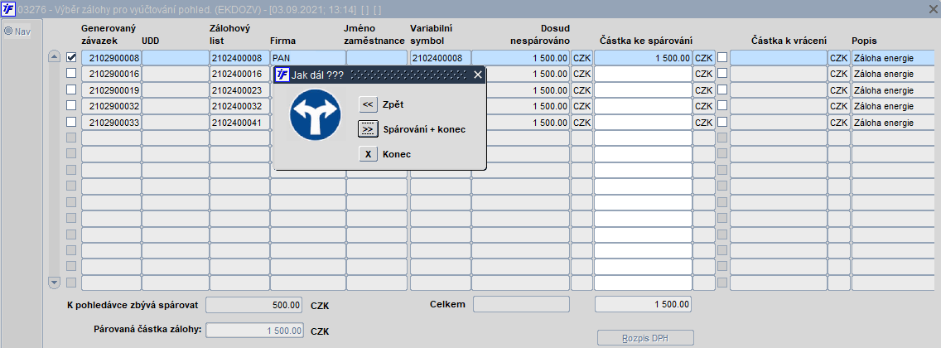Check the row 2102900016 selection checkbox
Screen dimensions: 941x348
click(71, 73)
